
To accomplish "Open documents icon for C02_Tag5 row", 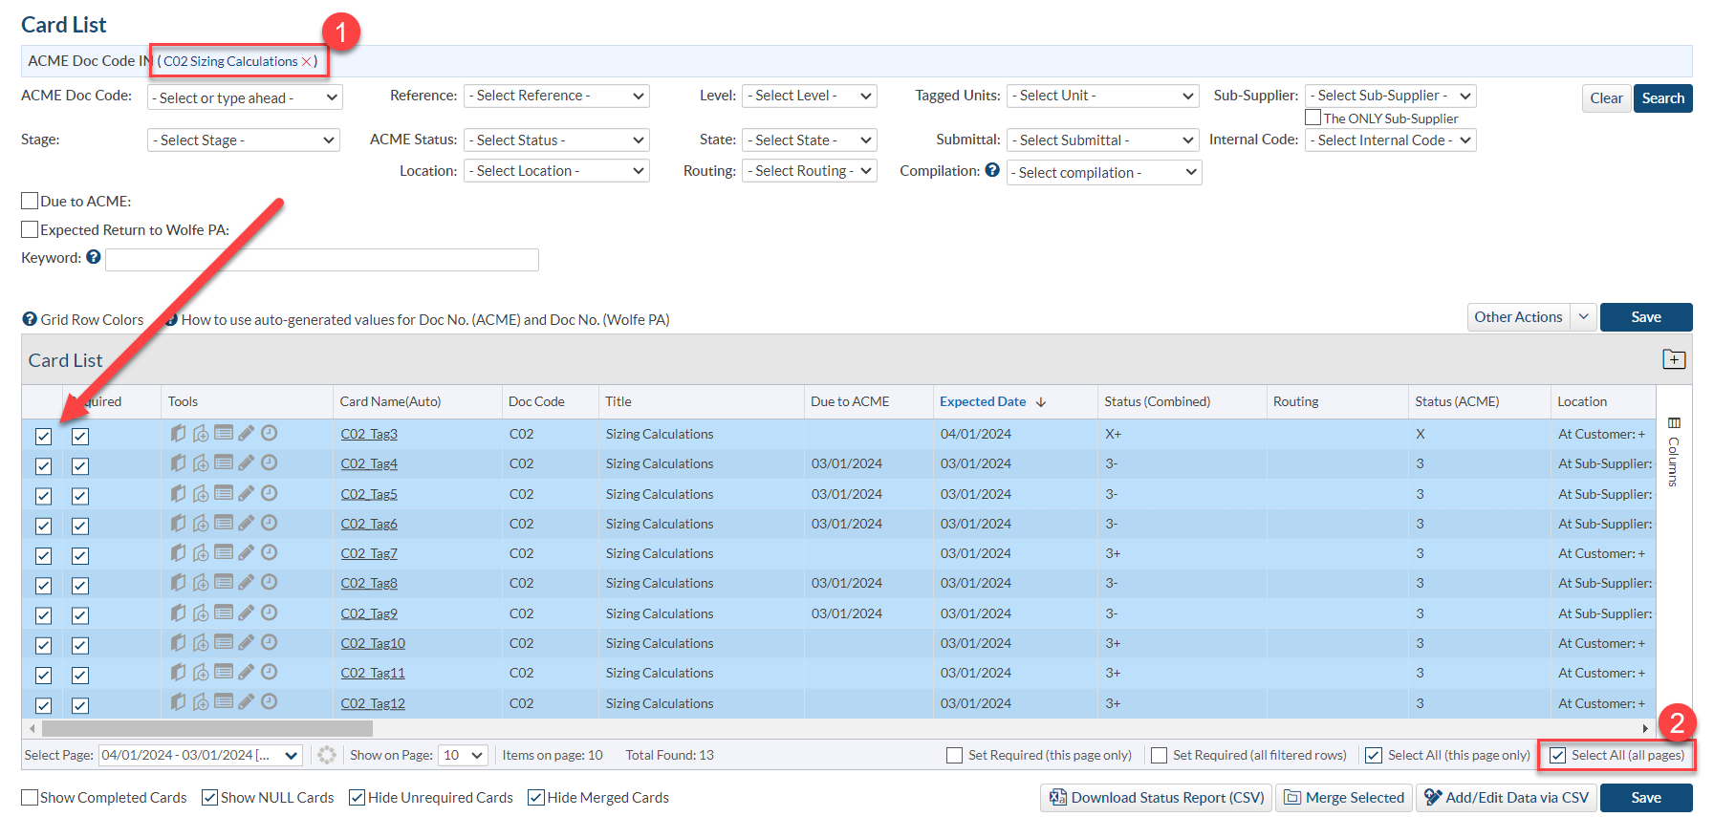I will [x=178, y=493].
